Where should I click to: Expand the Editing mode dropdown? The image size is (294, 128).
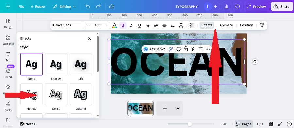[64, 7]
